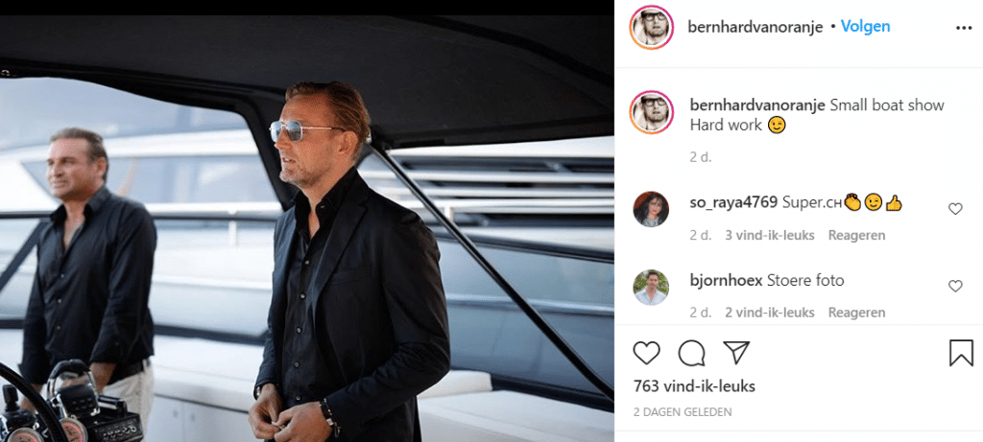Like the post with the heart icon
This screenshot has width=983, height=442.
[647, 353]
